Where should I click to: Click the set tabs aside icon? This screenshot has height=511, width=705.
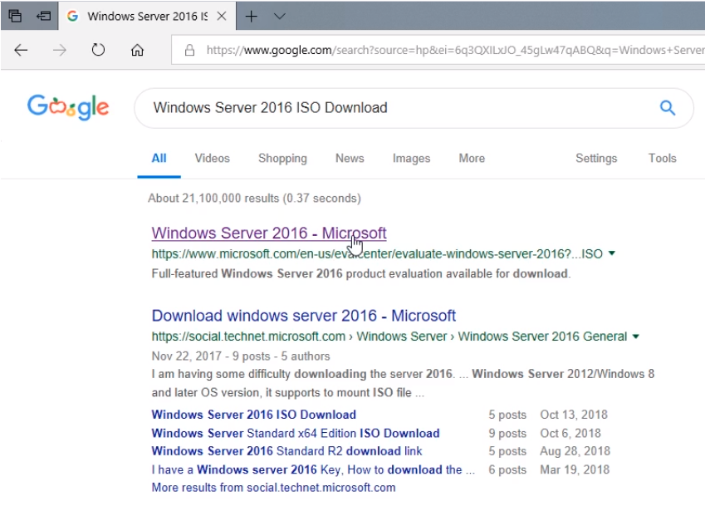(43, 16)
